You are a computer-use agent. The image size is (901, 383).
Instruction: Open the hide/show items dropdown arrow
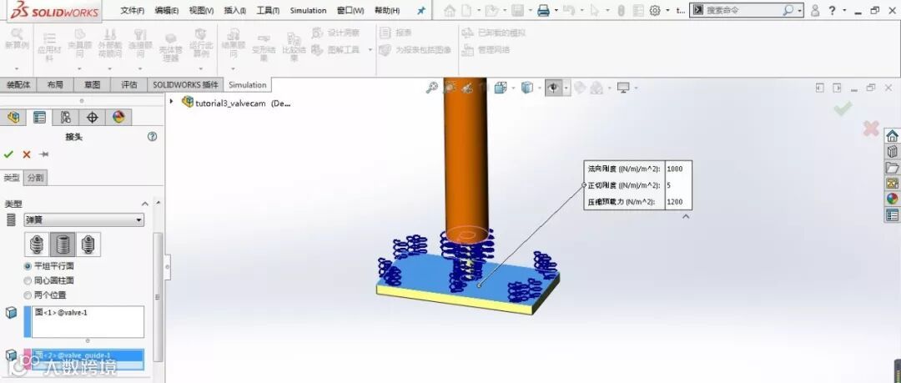566,88
